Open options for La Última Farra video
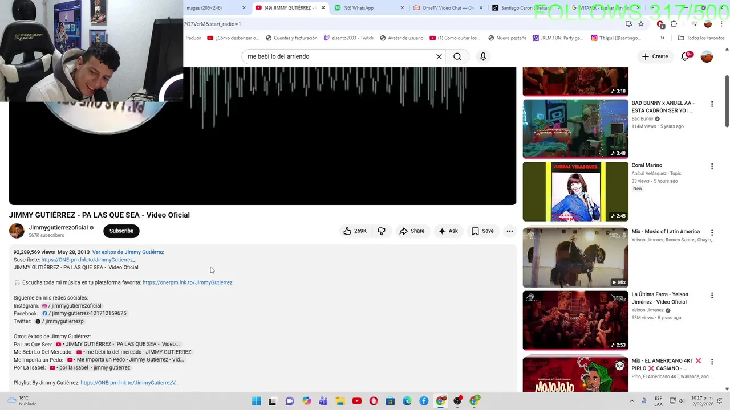This screenshot has width=730, height=410. (x=712, y=296)
